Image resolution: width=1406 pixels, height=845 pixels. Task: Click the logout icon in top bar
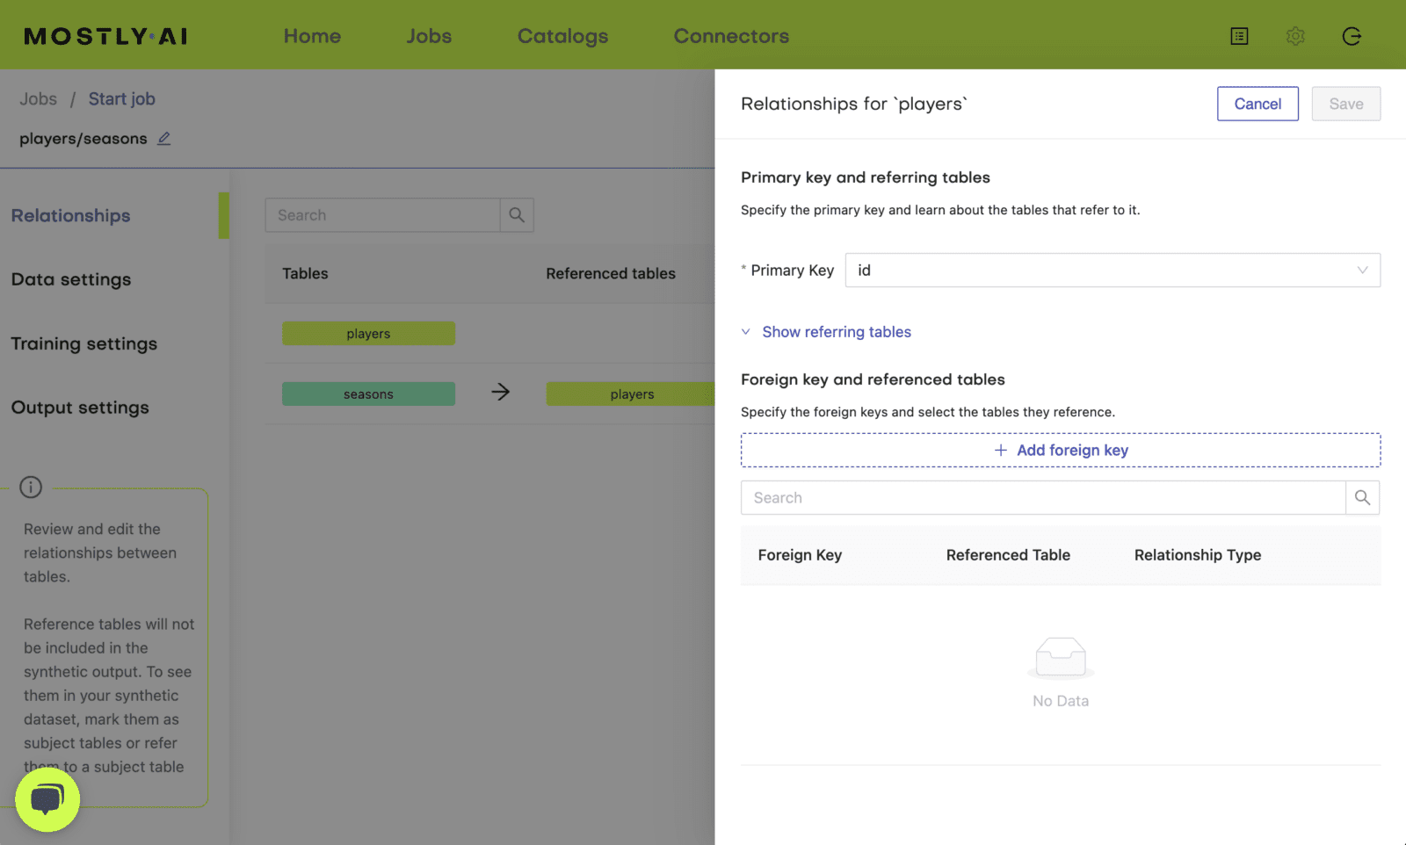1352,36
